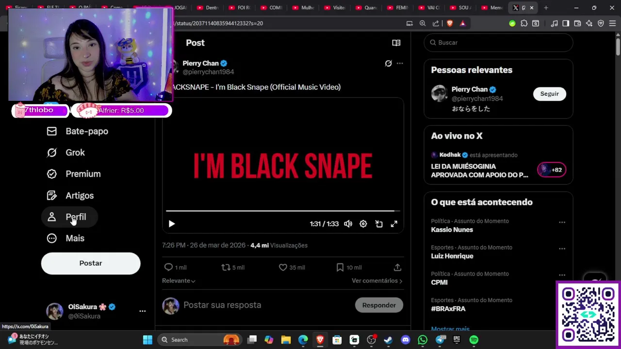The height and width of the screenshot is (349, 621).
Task: Click the Postar button
Action: (91, 263)
